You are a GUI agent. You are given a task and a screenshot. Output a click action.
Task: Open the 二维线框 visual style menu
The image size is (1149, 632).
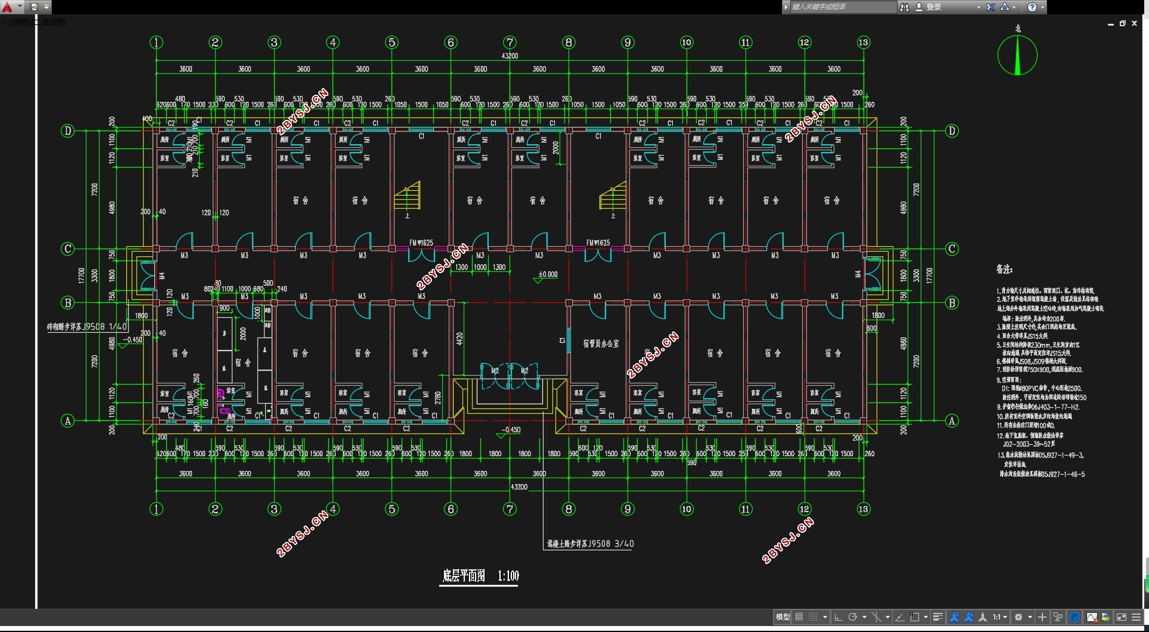pos(49,22)
